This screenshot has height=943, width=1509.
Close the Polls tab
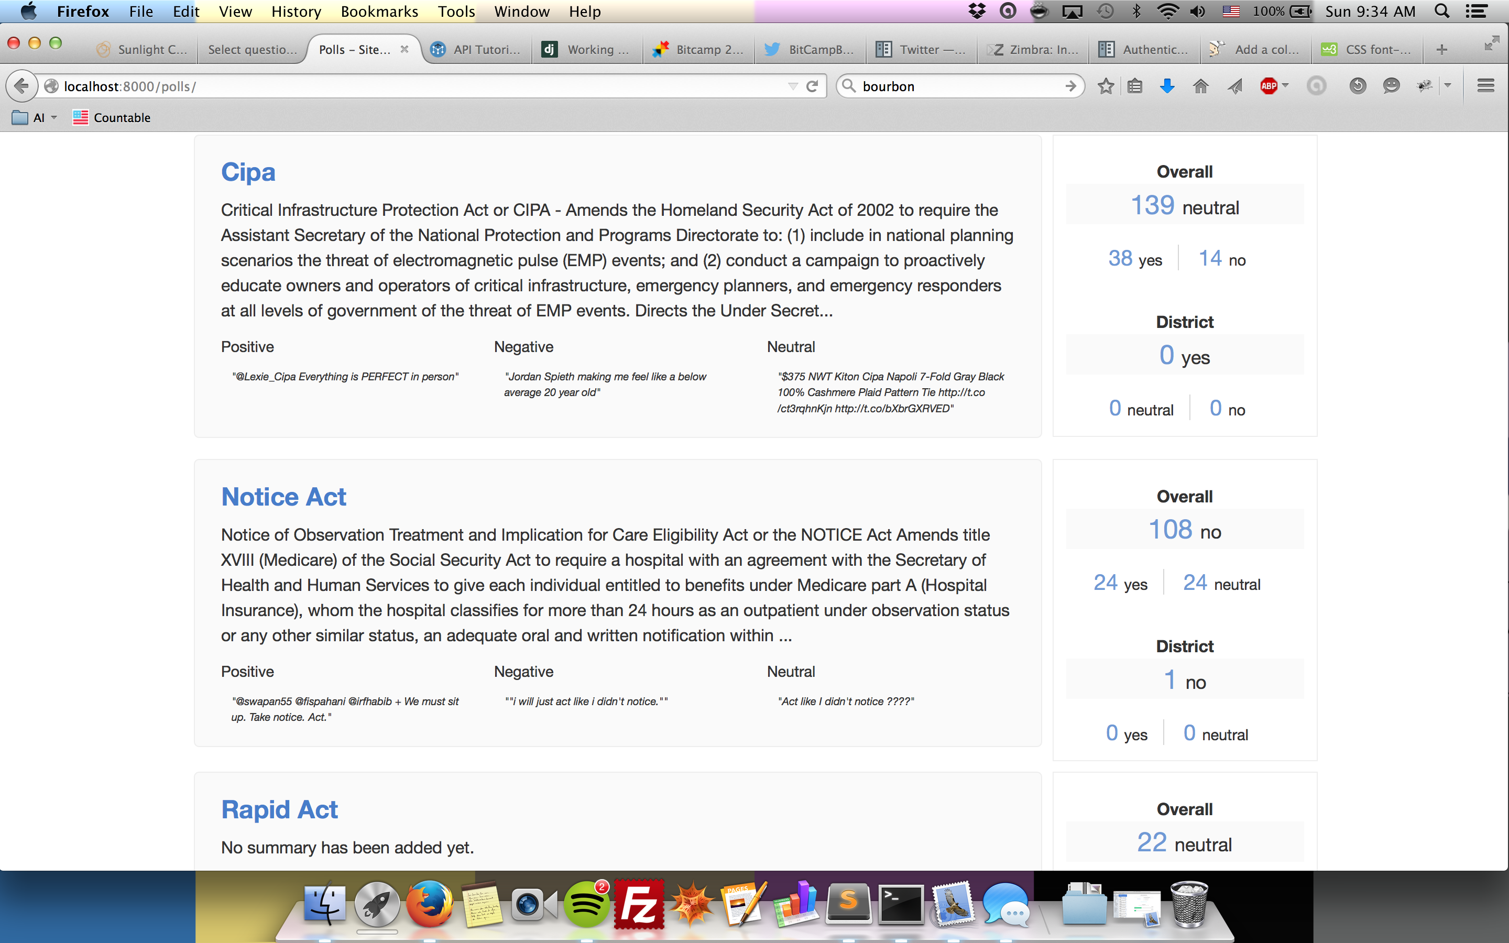click(404, 49)
